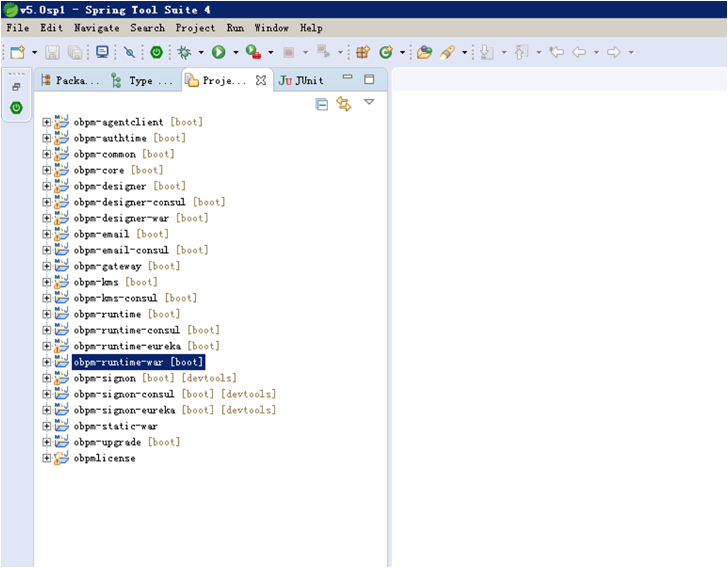Open the File menu
This screenshot has height=568, width=728.
[17, 28]
